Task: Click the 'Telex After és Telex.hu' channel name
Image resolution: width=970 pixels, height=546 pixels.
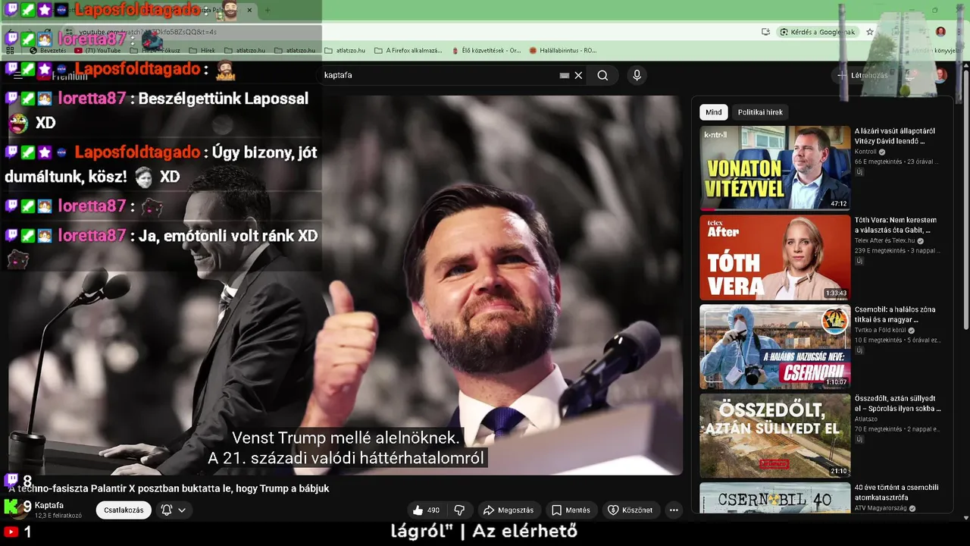Action: [x=885, y=241]
